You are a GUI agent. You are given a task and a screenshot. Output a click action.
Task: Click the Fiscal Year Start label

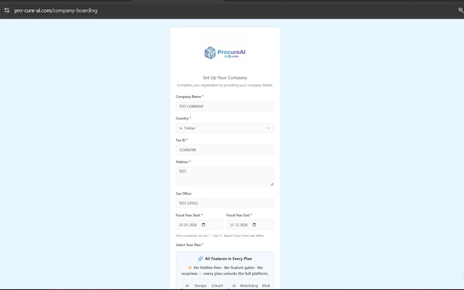tap(189, 215)
